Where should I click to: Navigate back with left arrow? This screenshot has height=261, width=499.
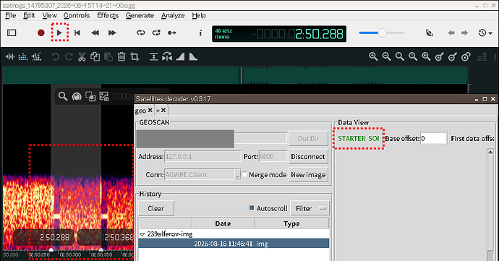click(x=451, y=33)
